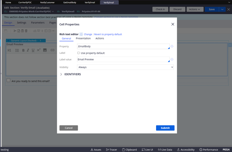Toggle Bold formatting in rich text editor
This screenshot has width=232, height=152.
pos(23,50)
